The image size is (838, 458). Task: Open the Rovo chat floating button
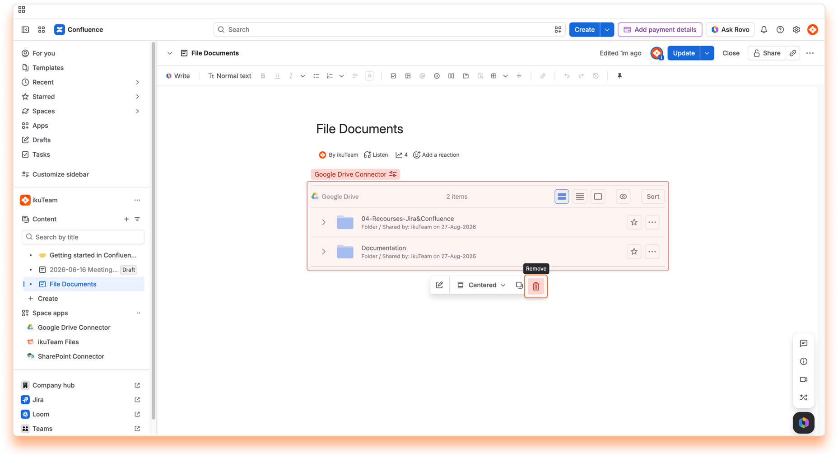(804, 423)
